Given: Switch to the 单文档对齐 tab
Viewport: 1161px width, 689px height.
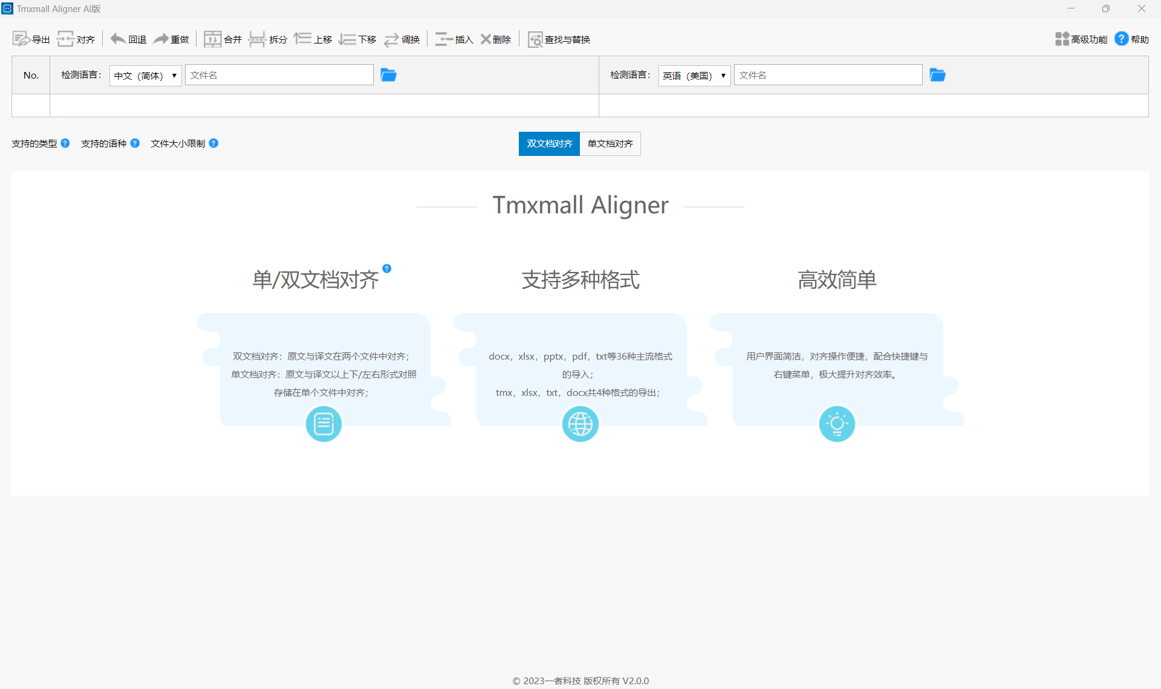Looking at the screenshot, I should [x=610, y=144].
